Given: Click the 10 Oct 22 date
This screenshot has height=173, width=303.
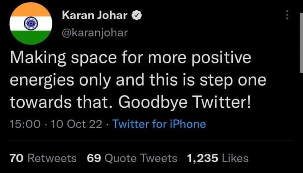Looking at the screenshot, I should 76,125.
